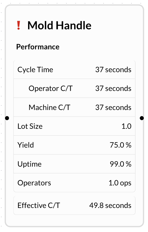Click the Cycle Time value 37 seconds
The width and height of the screenshot is (148, 232).
coord(113,70)
